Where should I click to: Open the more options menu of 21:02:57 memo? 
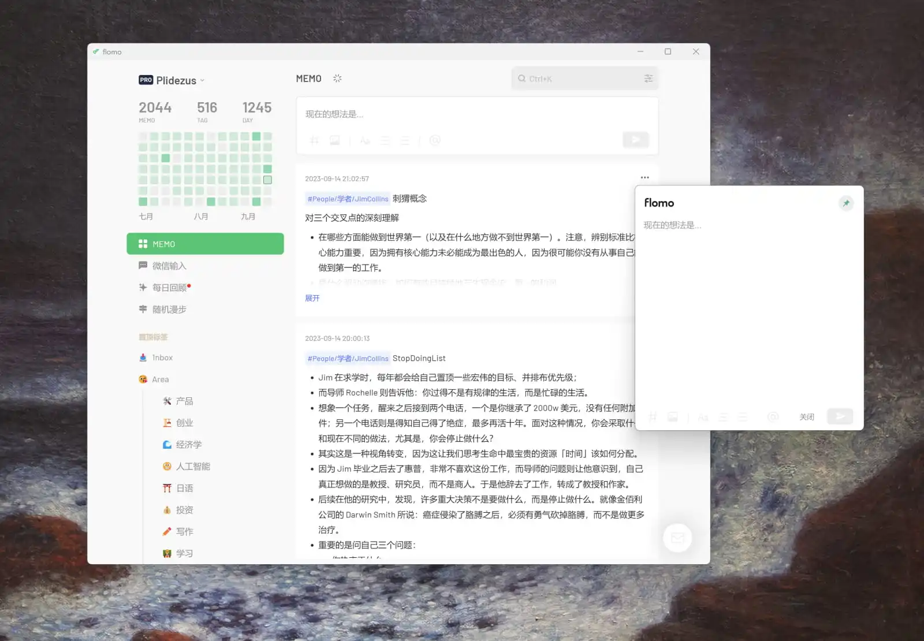[644, 177]
